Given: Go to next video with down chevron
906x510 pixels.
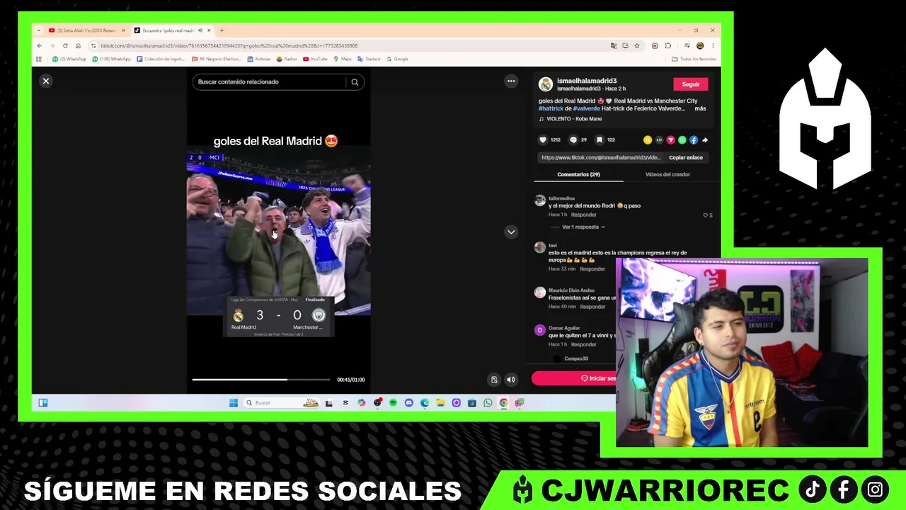Looking at the screenshot, I should tap(511, 232).
